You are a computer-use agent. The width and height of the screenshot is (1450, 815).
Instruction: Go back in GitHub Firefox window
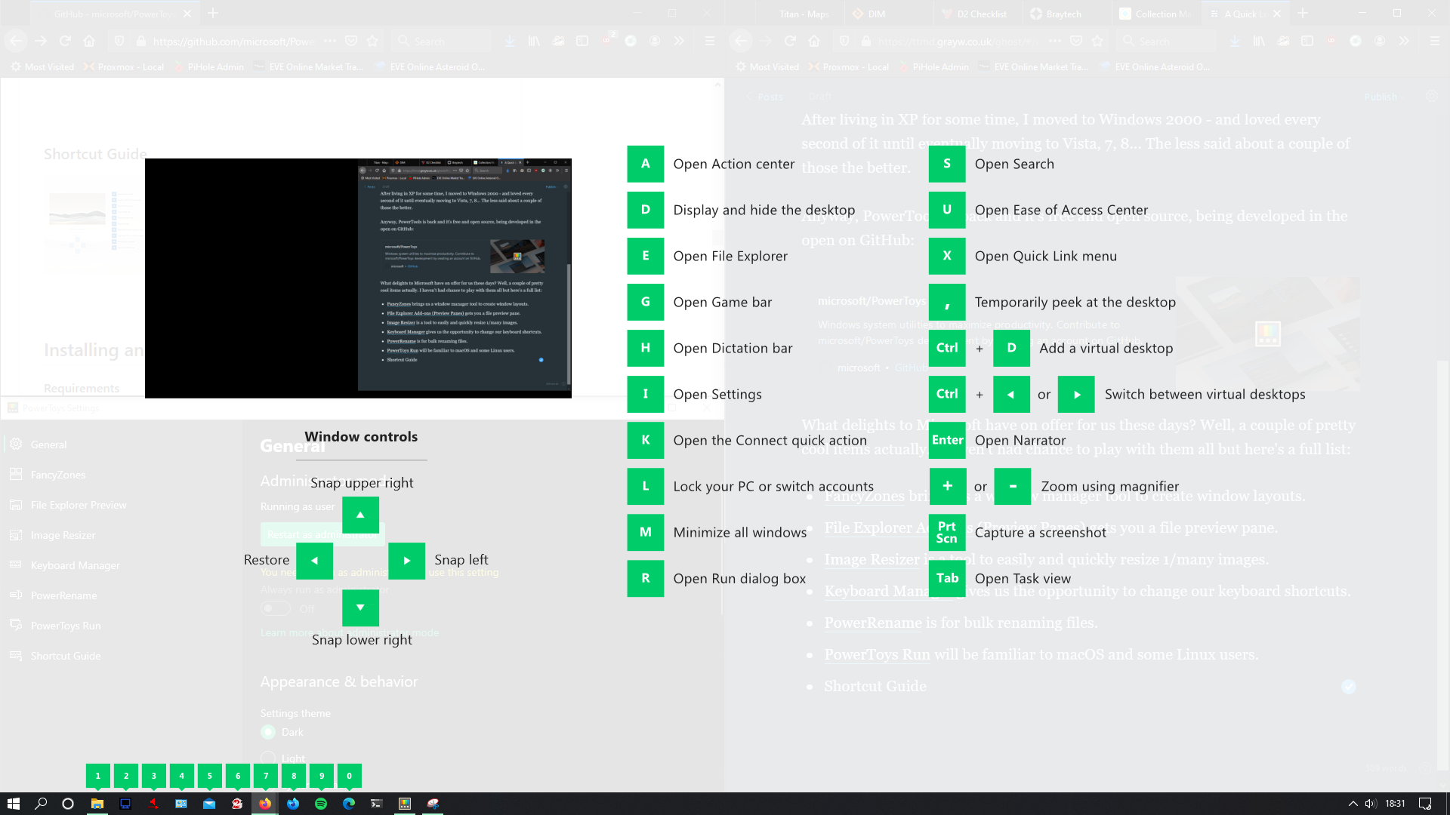(16, 41)
